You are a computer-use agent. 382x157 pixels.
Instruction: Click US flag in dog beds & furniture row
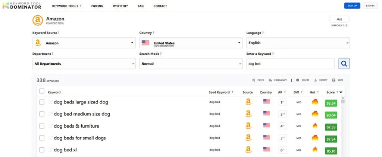click(266, 125)
